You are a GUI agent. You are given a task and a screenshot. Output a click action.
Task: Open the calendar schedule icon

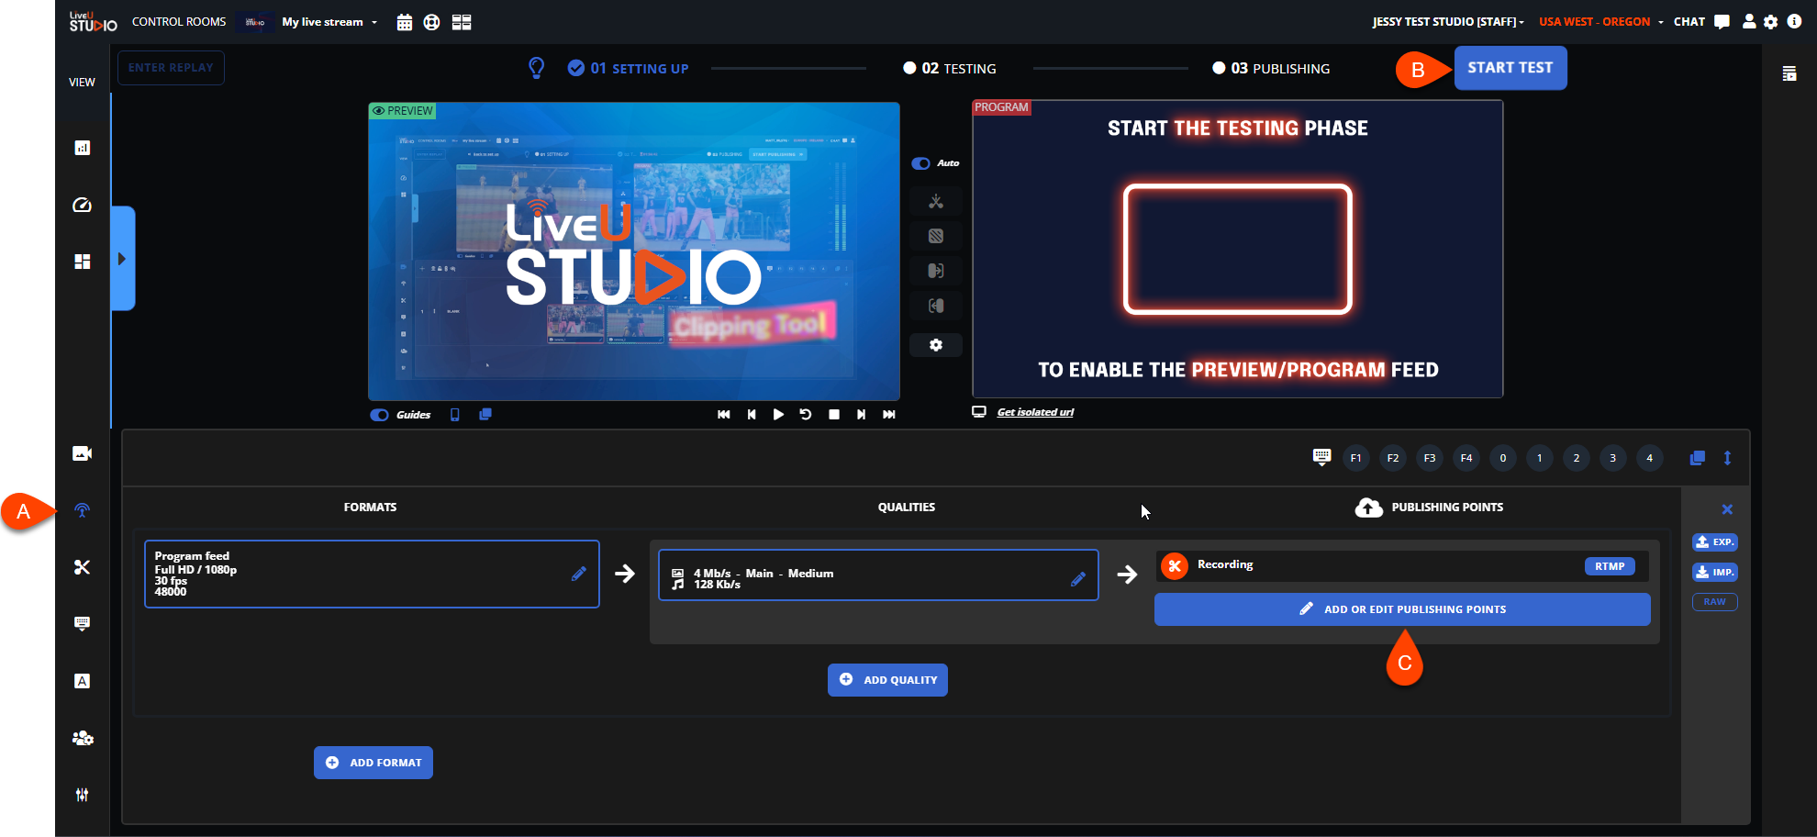coord(405,22)
